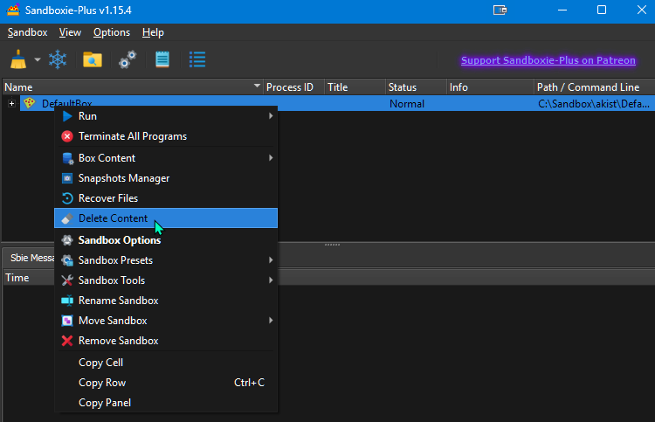Click the Info column header
This screenshot has height=422, width=655.
(x=490, y=86)
